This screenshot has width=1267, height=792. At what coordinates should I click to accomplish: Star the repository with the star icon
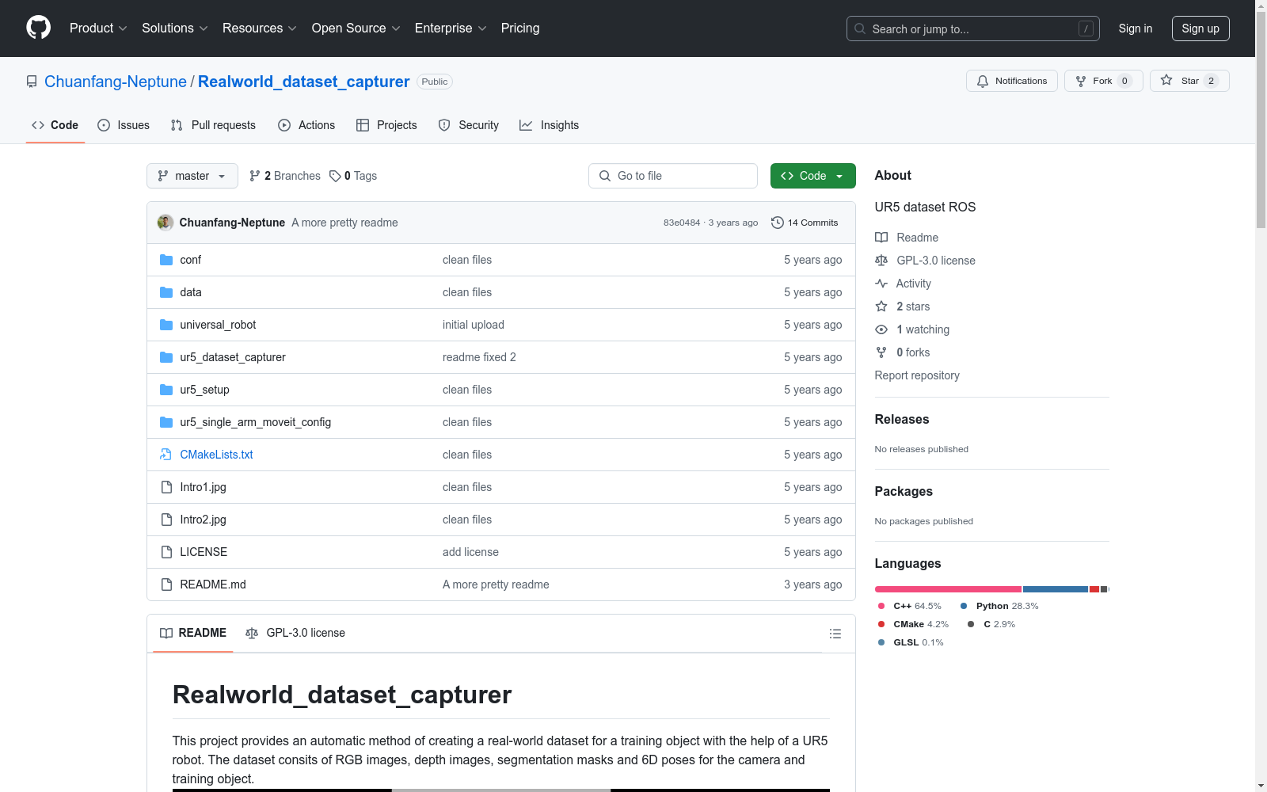pos(1166,80)
